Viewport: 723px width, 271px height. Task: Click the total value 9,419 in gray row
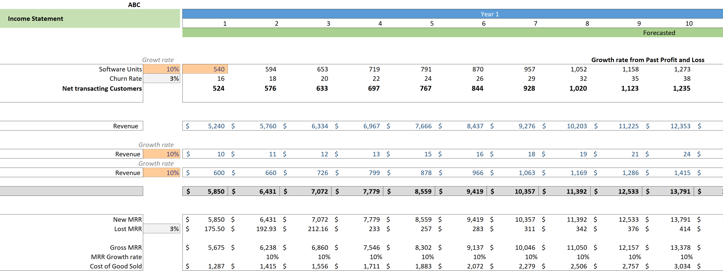click(x=475, y=191)
